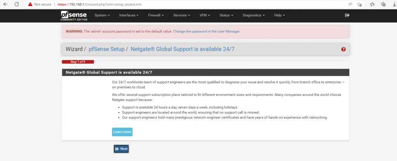Open the Diagnostics dropdown menu
397x161 pixels.
[x=254, y=15]
